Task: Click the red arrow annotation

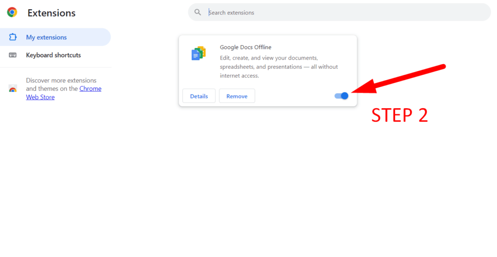Action: tap(398, 79)
